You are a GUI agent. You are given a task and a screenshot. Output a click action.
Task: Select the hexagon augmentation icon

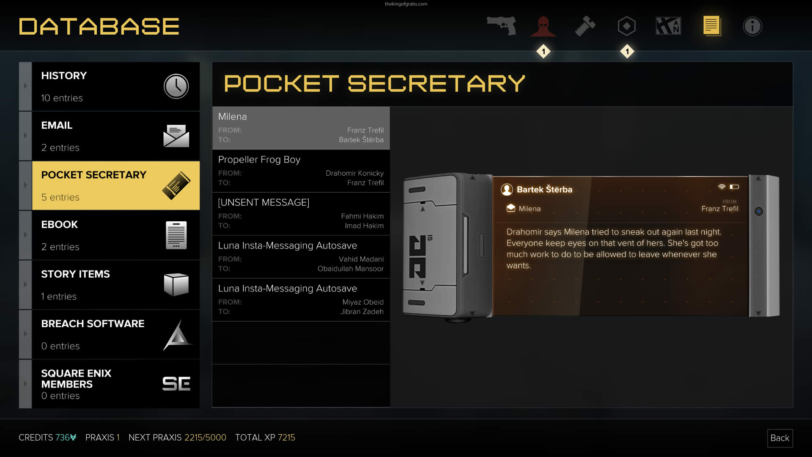tap(626, 26)
